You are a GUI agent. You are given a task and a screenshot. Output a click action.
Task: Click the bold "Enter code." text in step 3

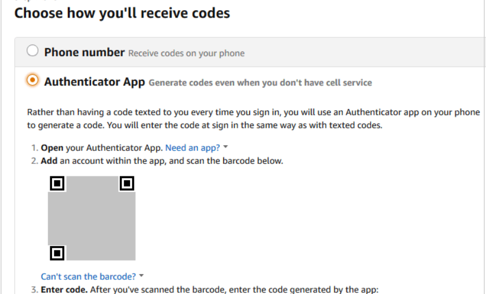(64, 290)
